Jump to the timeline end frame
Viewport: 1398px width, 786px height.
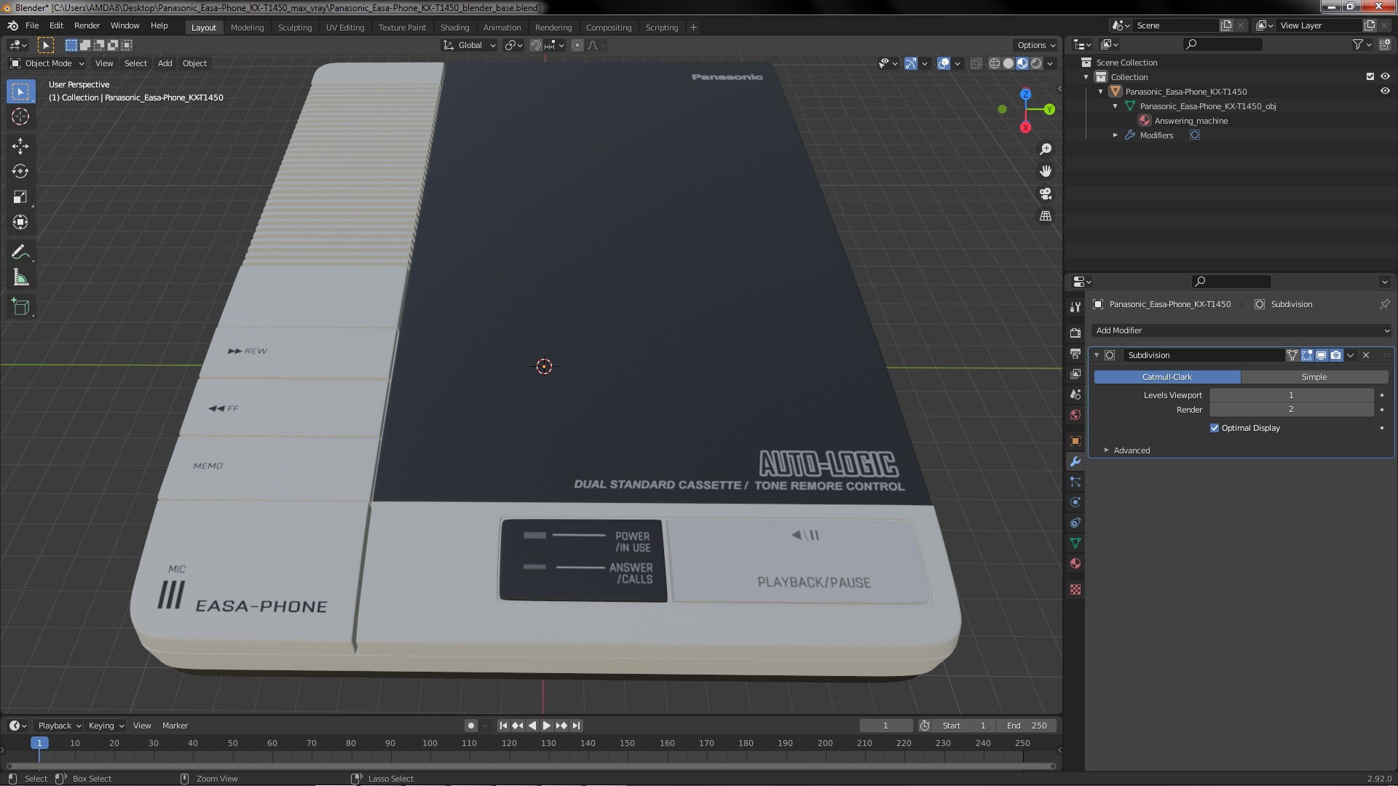click(577, 726)
